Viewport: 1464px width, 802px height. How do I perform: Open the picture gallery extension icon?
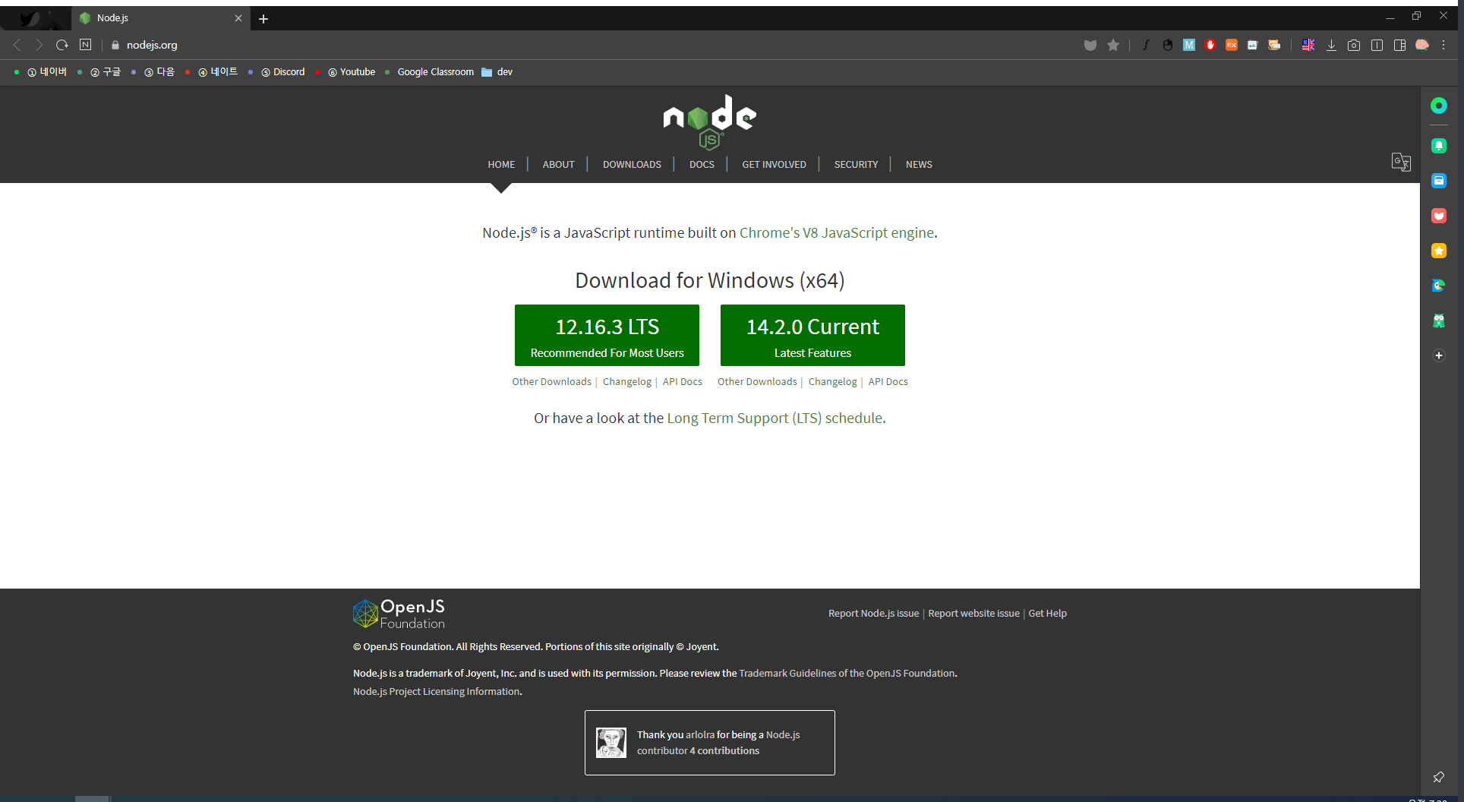[1253, 46]
